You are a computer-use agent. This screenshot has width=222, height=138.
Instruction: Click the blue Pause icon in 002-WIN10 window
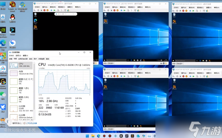tap(121, 10)
